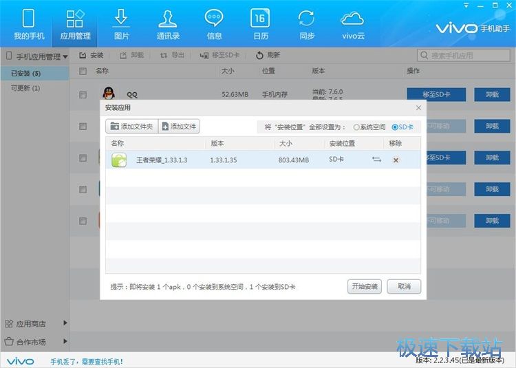This screenshot has width=516, height=368.
Task: Check the fourth app row checkbox
Action: pyautogui.click(x=83, y=189)
